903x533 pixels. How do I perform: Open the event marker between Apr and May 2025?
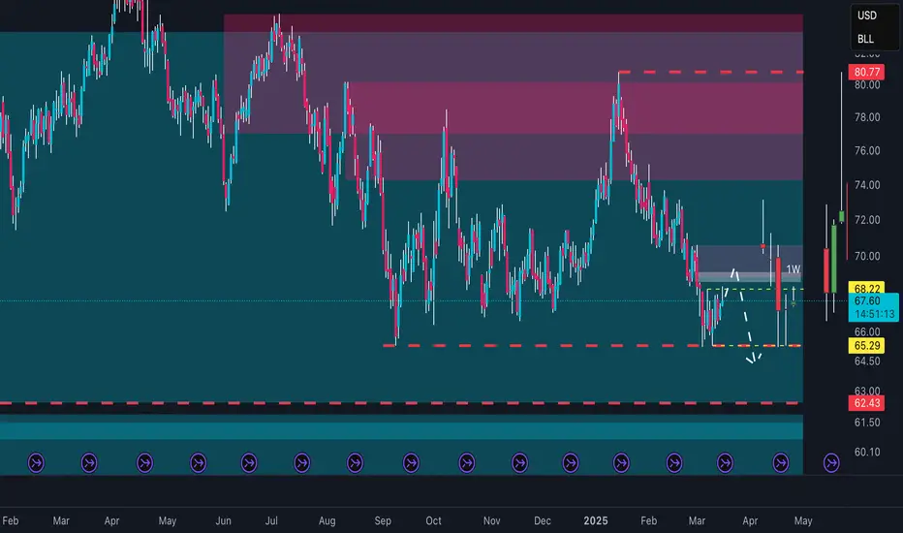[780, 462]
